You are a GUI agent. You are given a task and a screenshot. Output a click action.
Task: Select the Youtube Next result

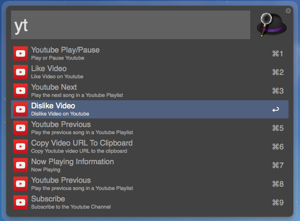[144, 91]
